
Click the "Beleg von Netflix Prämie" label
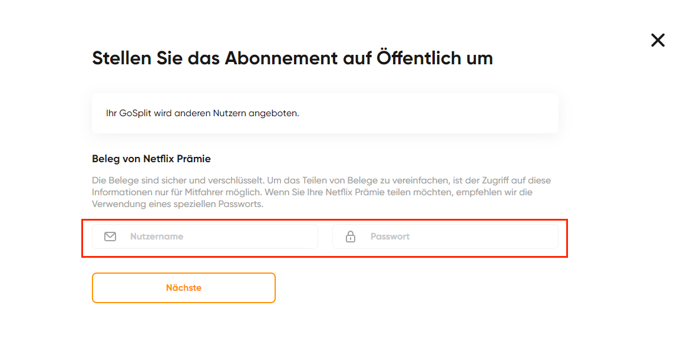pyautogui.click(x=151, y=159)
